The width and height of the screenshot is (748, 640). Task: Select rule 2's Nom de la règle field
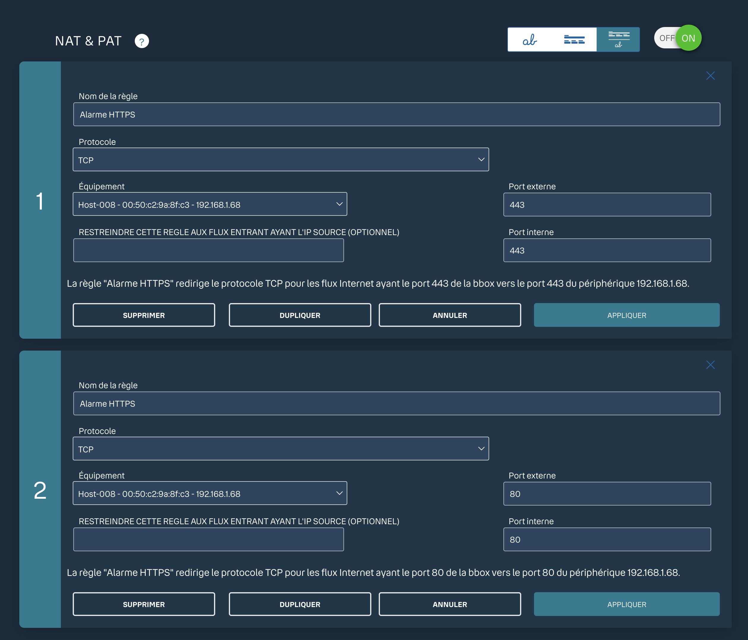[396, 404]
